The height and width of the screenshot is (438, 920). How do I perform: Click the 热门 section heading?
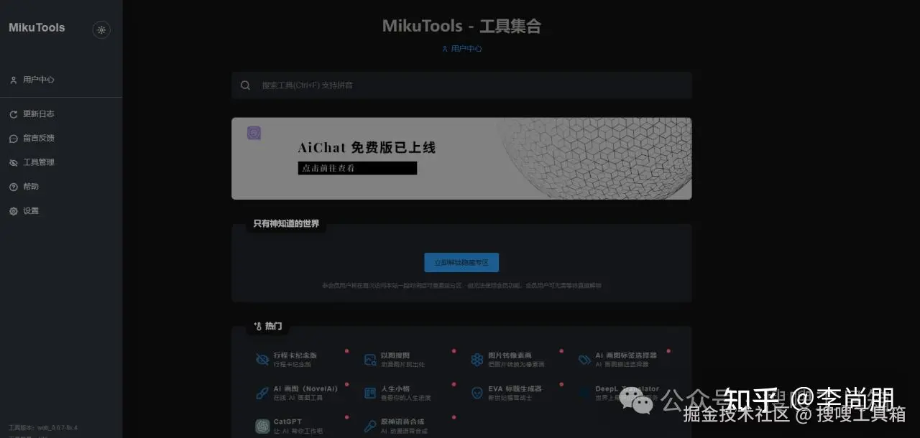(268, 326)
